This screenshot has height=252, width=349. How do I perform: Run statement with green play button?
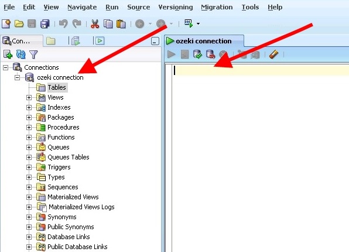[171, 54]
